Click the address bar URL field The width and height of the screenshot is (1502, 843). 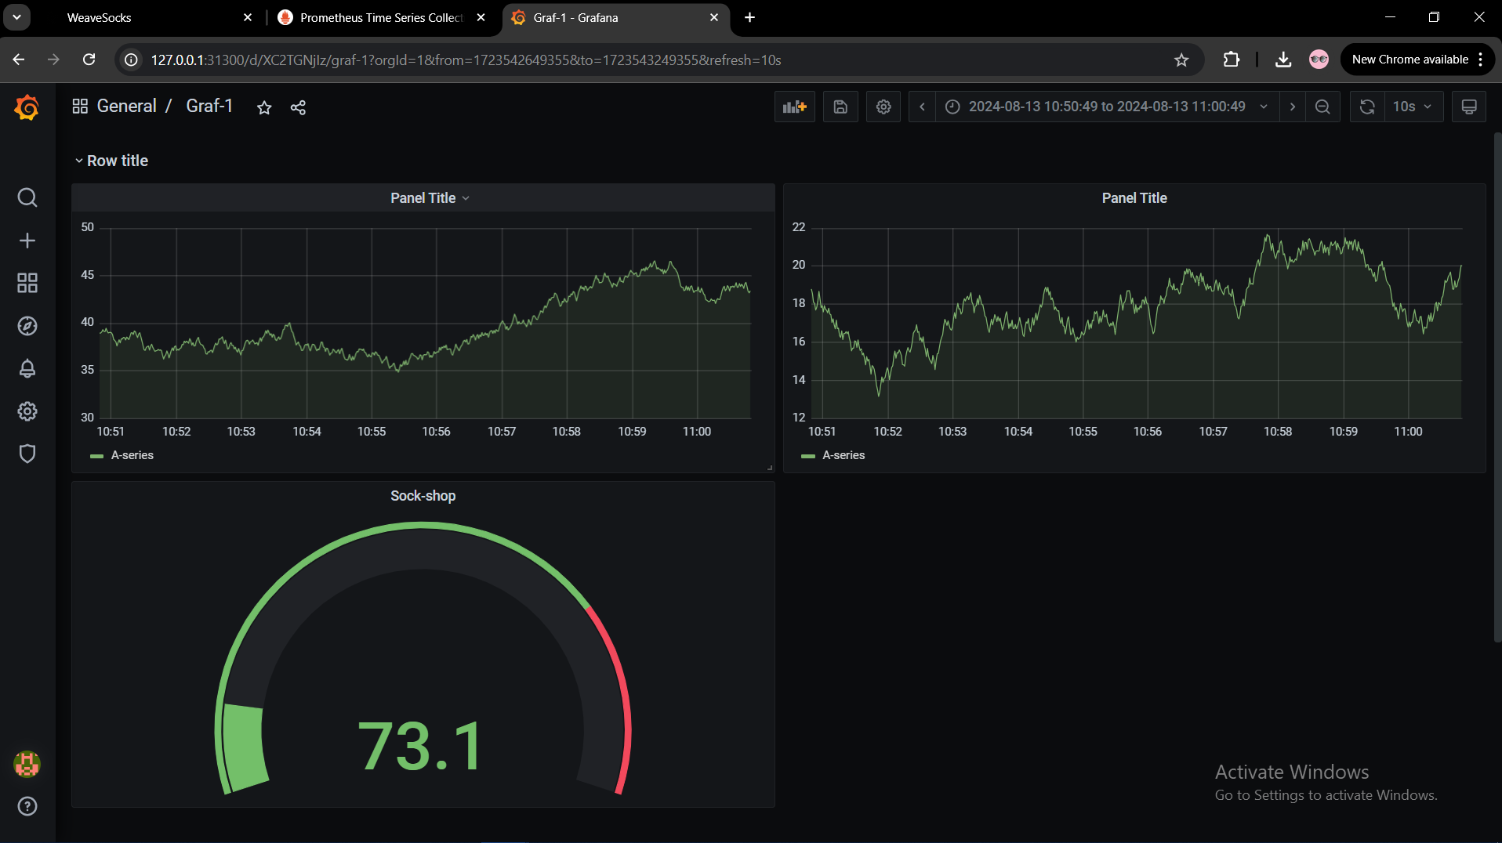658,60
